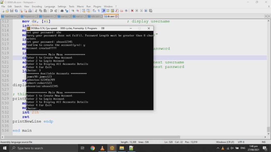Screen dimensions: 271x152
Task: Click the vertical scrollbar down arrow
Action: coord(268,134)
